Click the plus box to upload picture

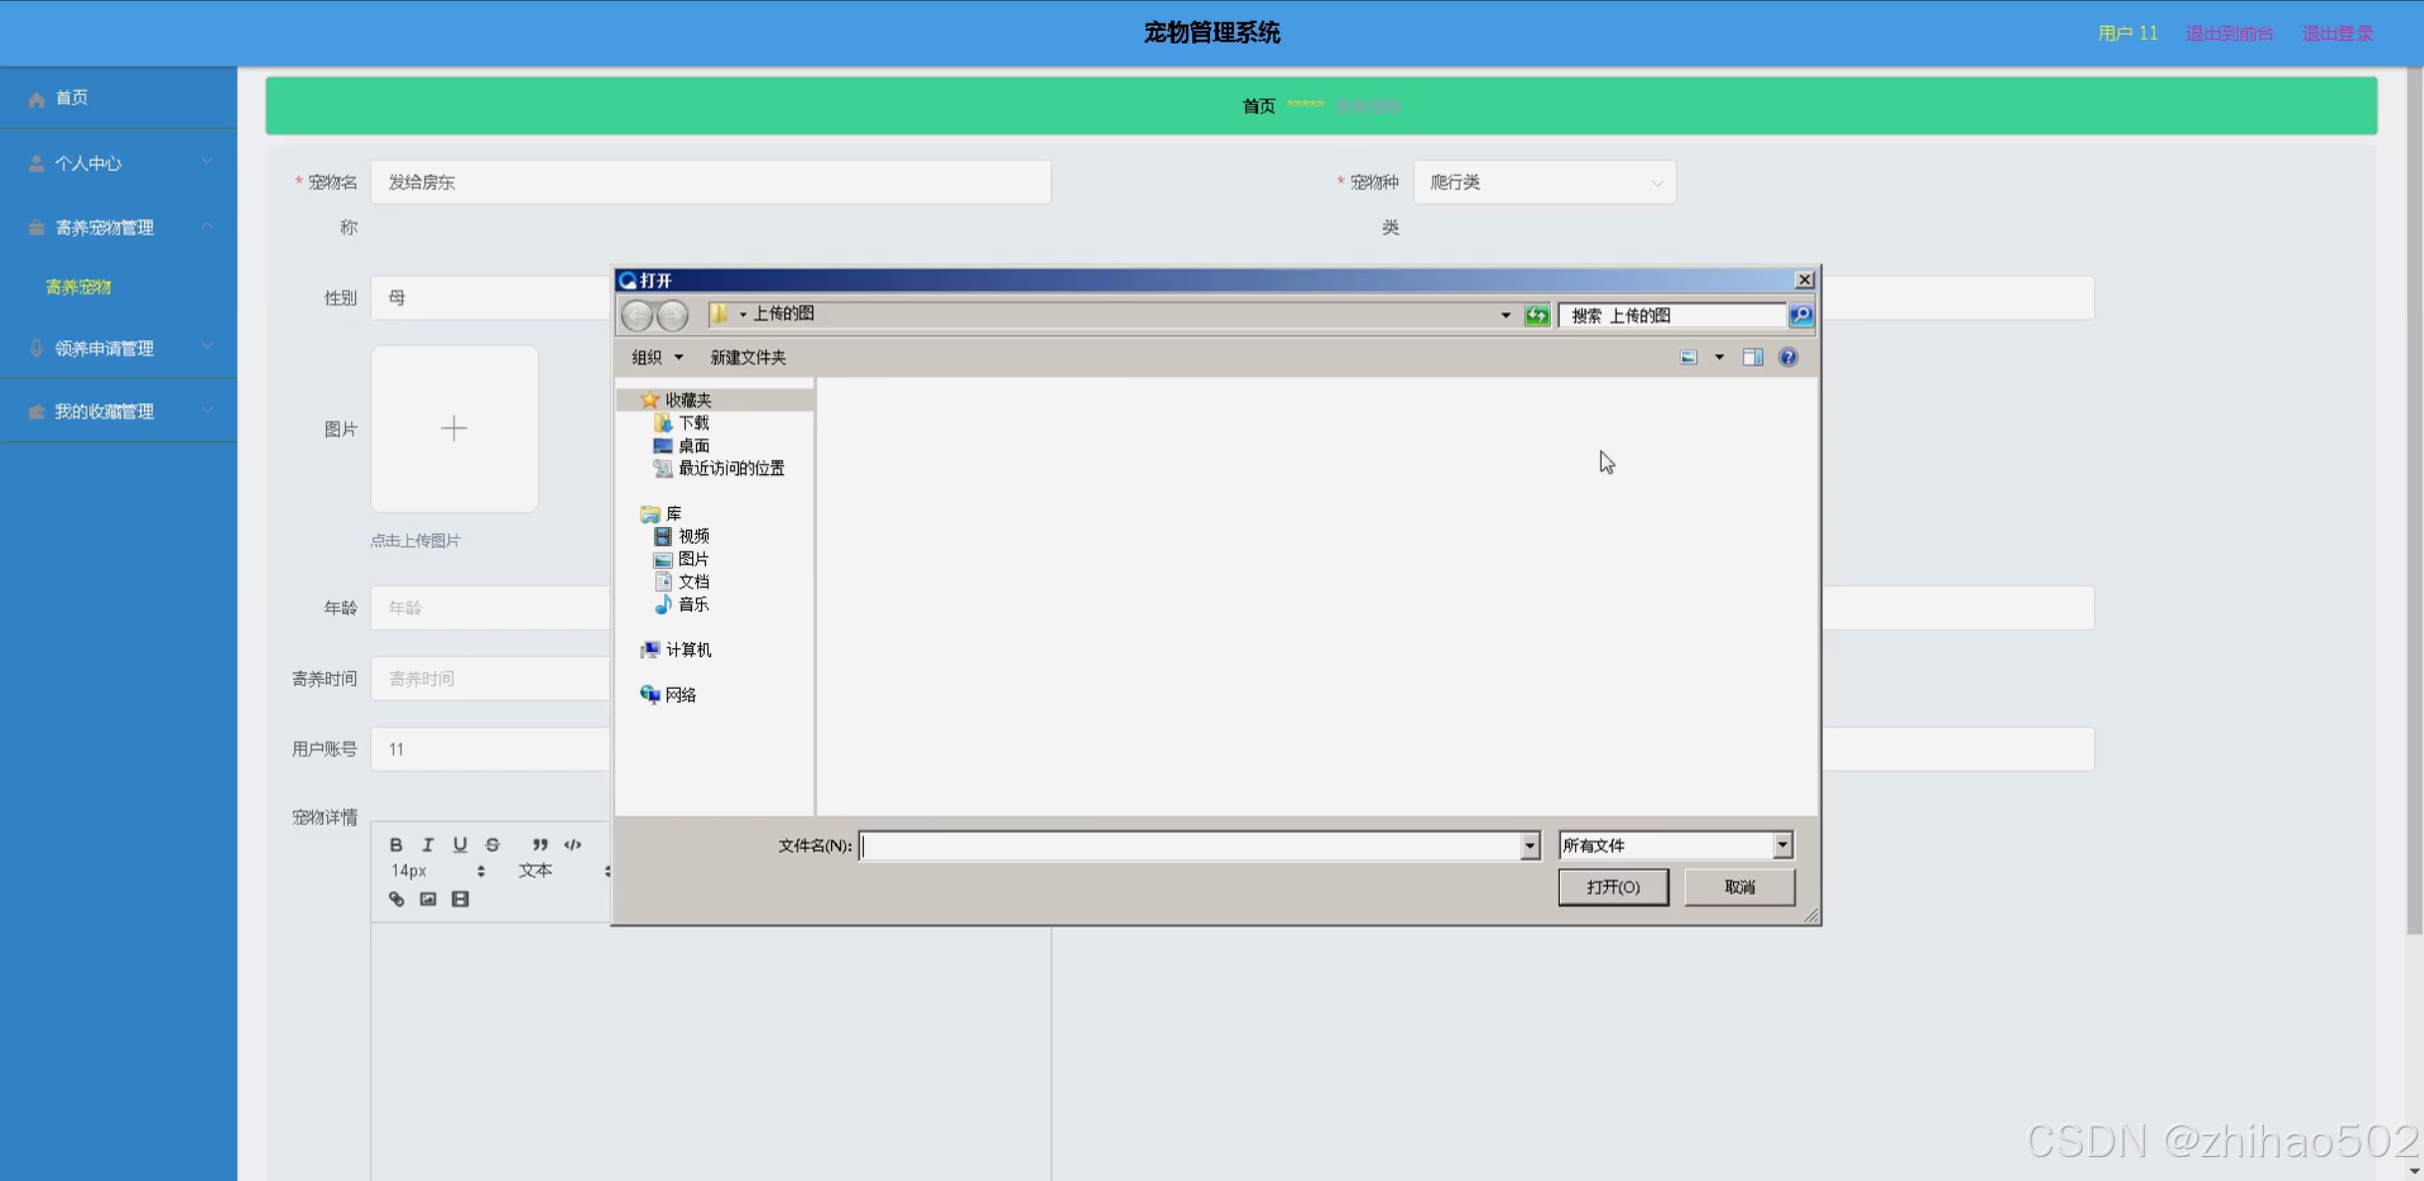(454, 428)
